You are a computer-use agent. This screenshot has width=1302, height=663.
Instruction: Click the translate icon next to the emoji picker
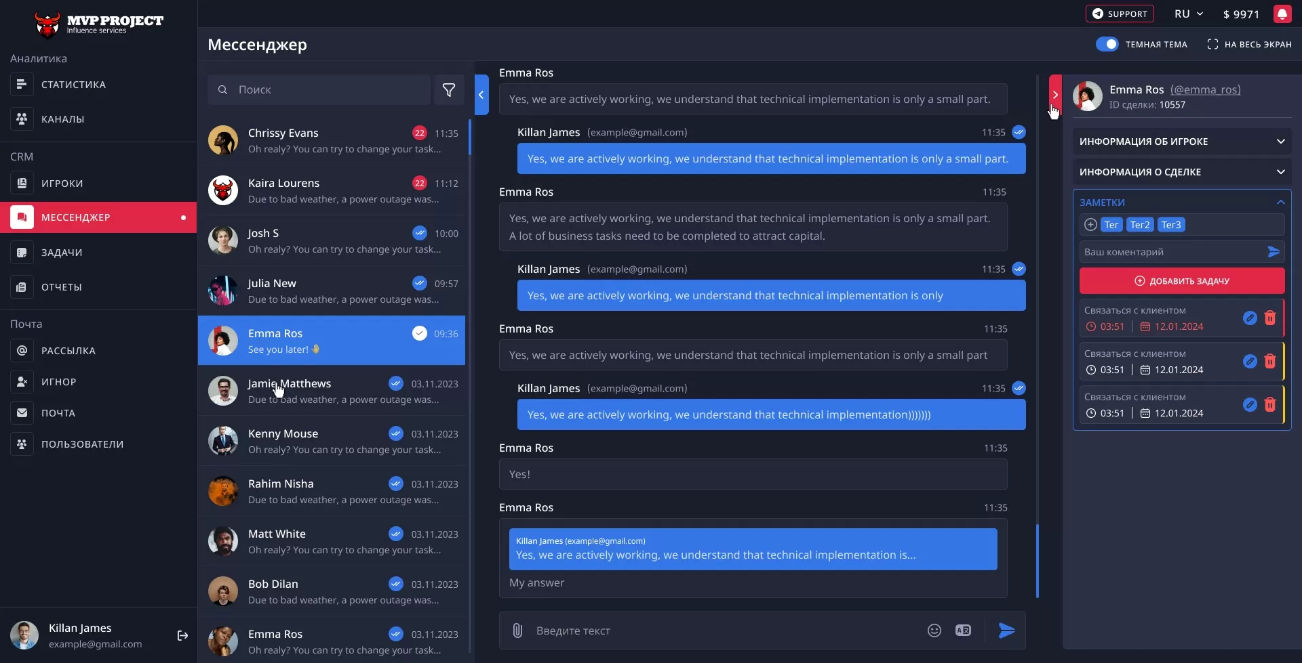click(x=963, y=630)
